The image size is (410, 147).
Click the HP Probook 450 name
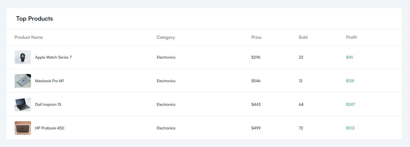[50, 128]
